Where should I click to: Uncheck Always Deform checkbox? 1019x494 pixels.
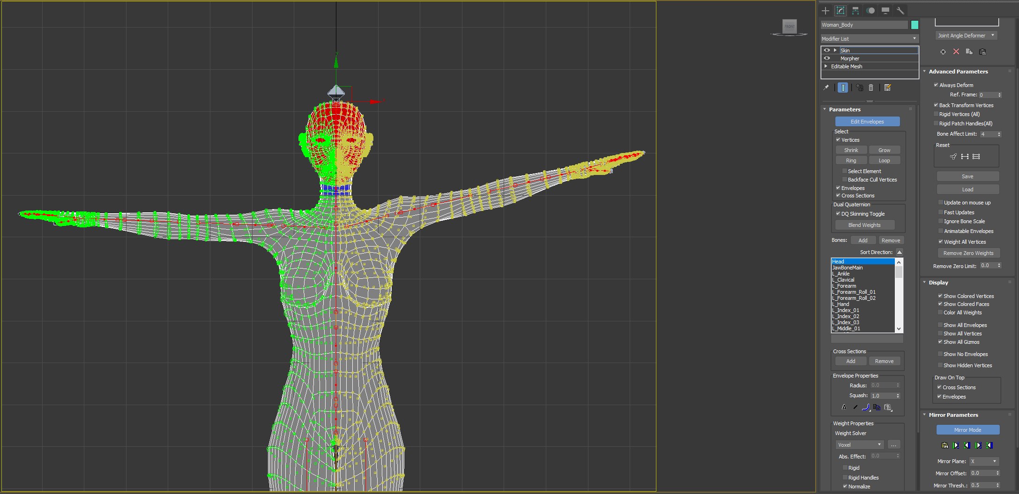(x=936, y=85)
